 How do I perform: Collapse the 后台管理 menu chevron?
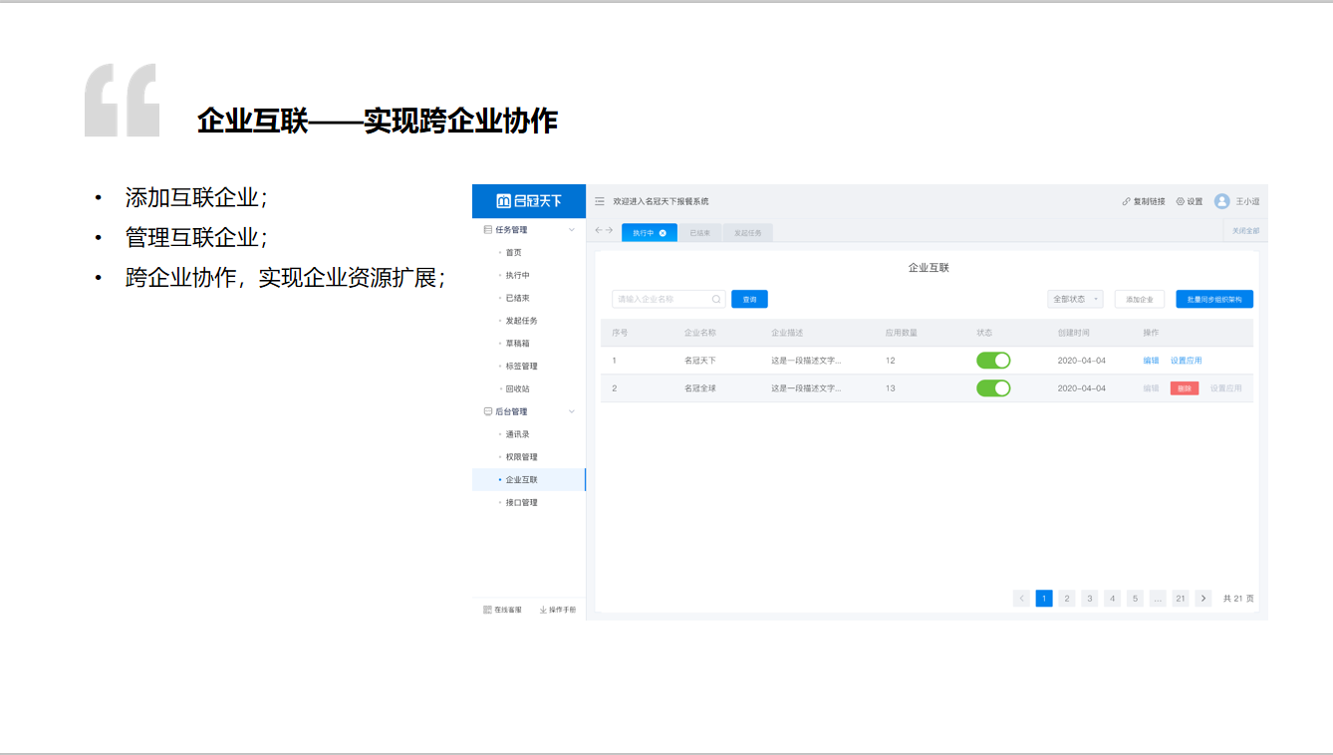pos(572,411)
